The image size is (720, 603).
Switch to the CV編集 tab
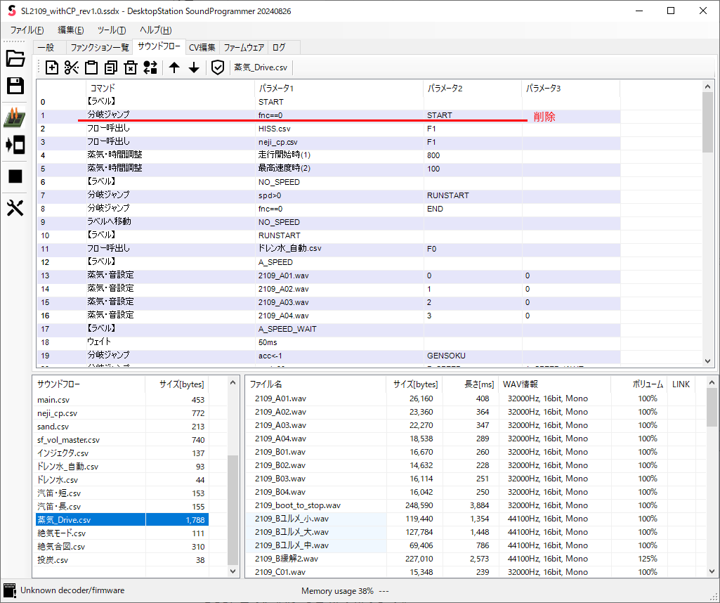[202, 48]
